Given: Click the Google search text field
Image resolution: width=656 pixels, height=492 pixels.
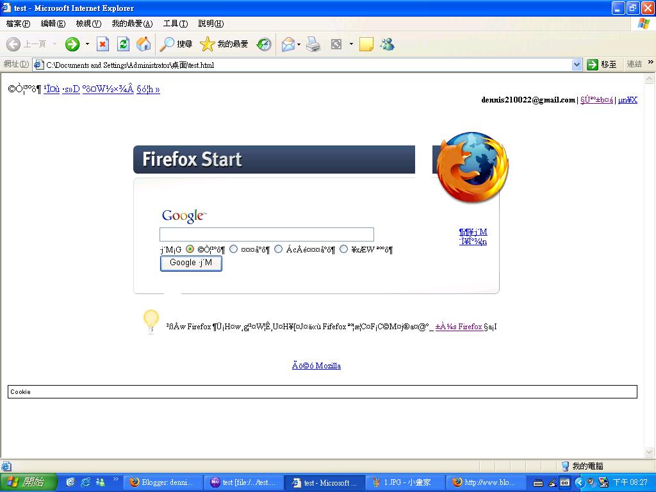Looking at the screenshot, I should [x=266, y=234].
